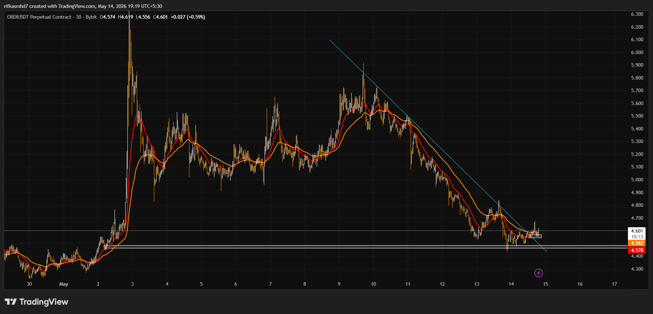Click the 14 date label on time axis
The height and width of the screenshot is (314, 653).
click(511, 284)
